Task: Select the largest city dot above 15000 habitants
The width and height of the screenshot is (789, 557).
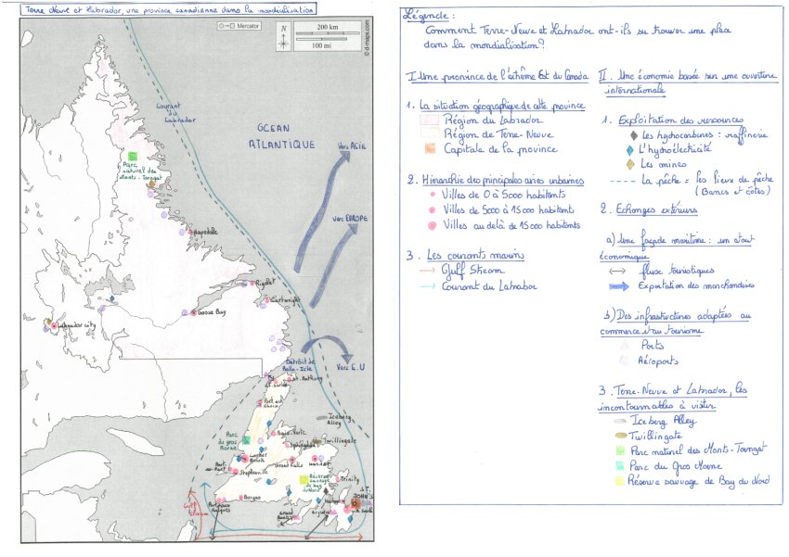Action: 431,225
